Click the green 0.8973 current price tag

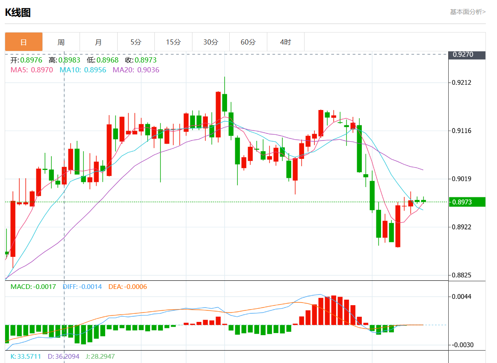(x=467, y=202)
